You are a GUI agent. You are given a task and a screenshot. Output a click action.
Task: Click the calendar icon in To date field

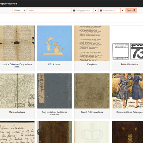pos(101,11)
